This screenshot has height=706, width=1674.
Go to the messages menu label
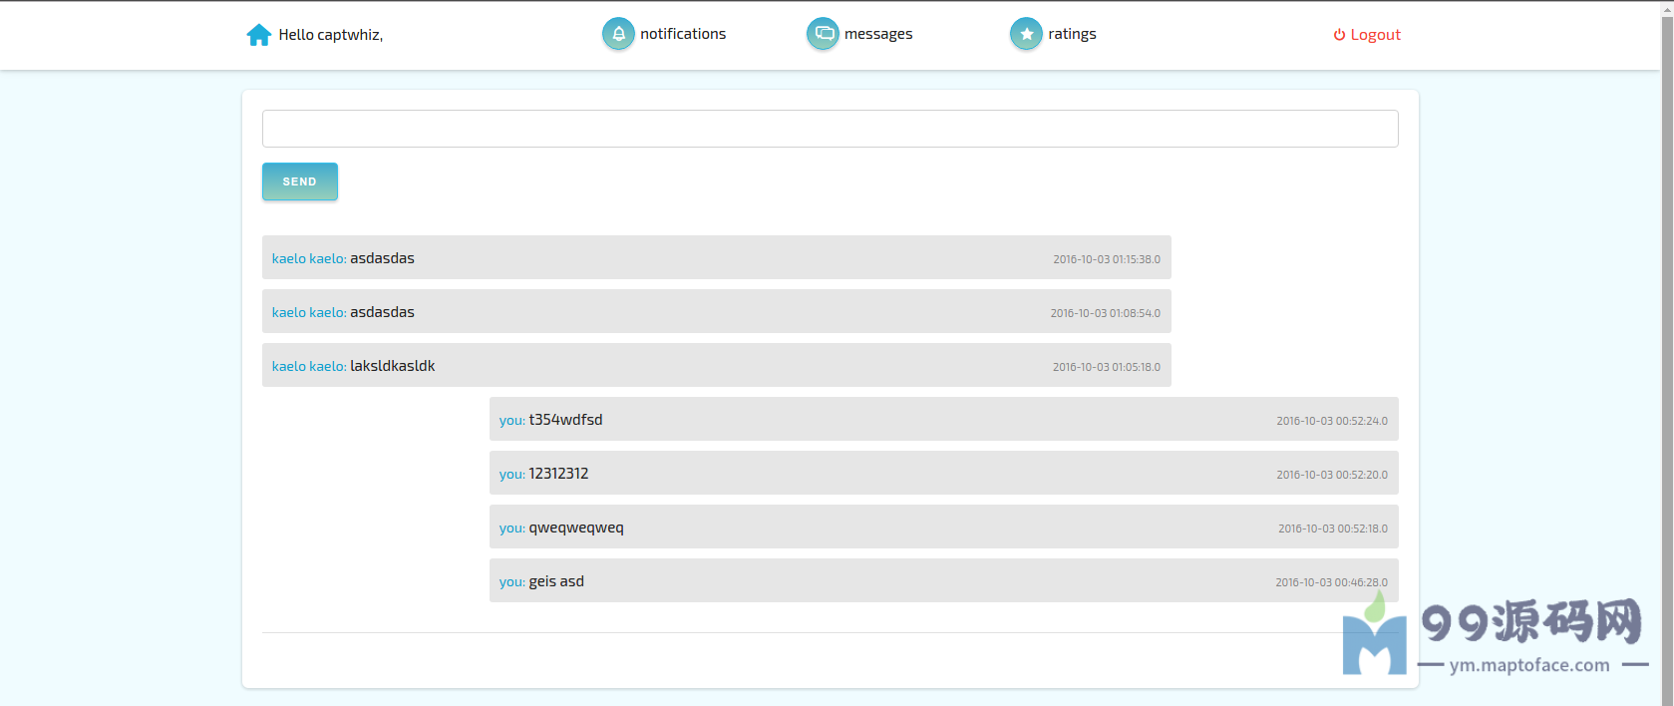878,34
